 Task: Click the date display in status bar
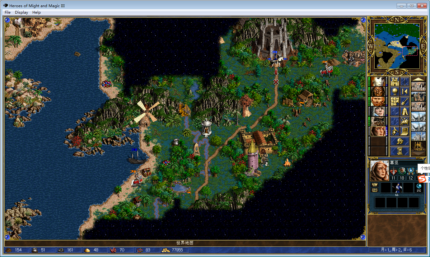click(397, 250)
